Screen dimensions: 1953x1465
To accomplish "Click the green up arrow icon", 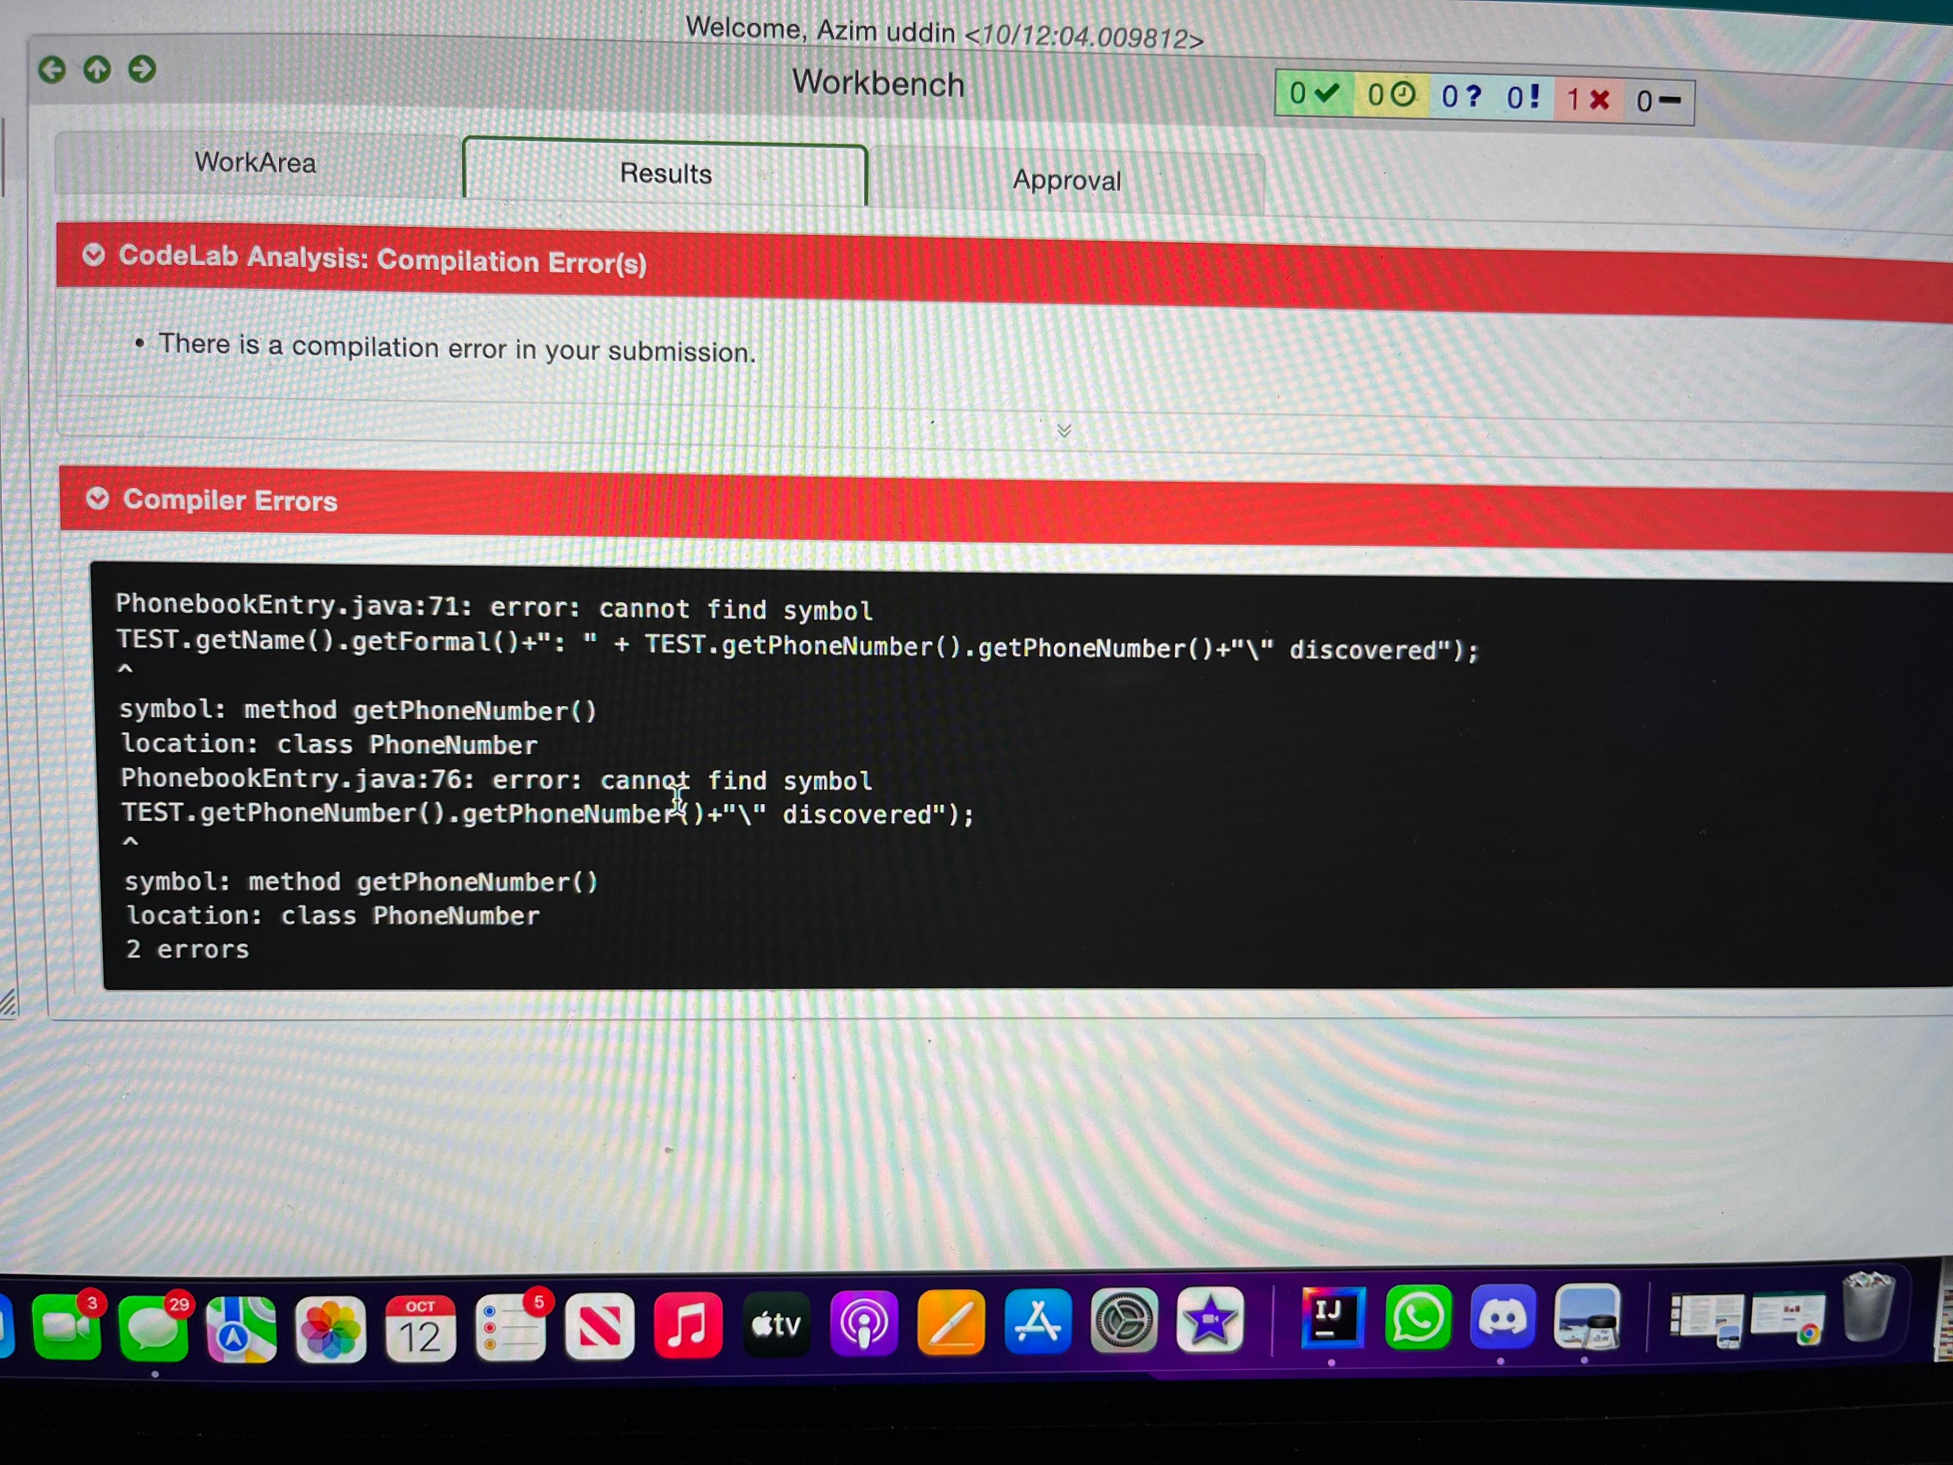I will (x=97, y=69).
